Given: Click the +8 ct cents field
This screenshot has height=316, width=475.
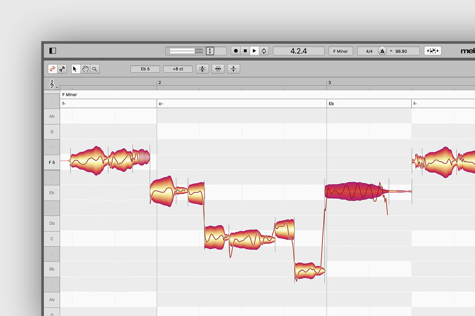Looking at the screenshot, I should (178, 69).
